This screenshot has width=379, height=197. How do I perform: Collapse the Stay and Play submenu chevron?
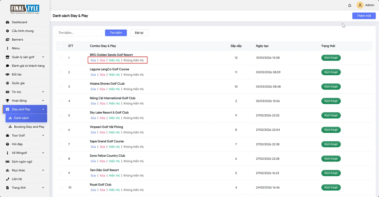pos(43,109)
